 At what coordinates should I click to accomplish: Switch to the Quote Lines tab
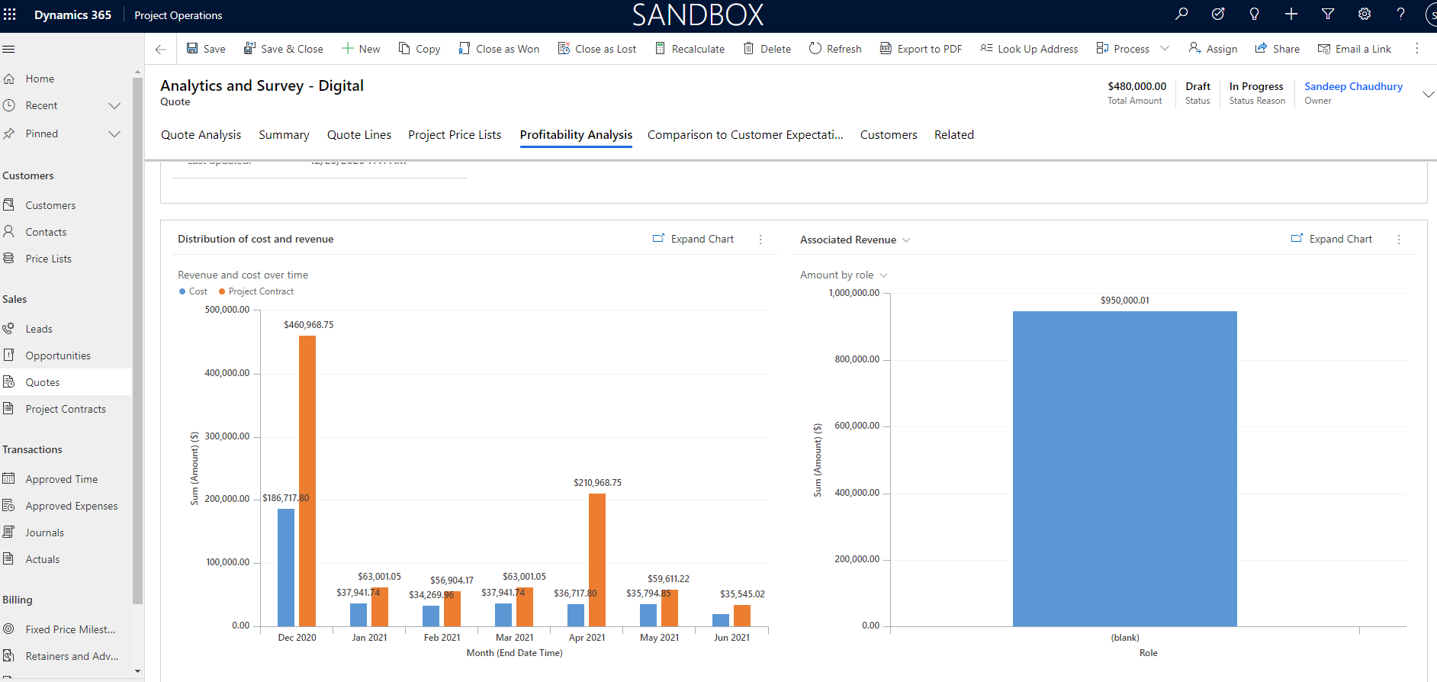[x=358, y=135]
